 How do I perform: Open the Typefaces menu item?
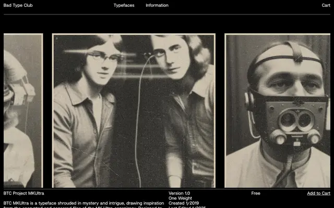coord(124,5)
